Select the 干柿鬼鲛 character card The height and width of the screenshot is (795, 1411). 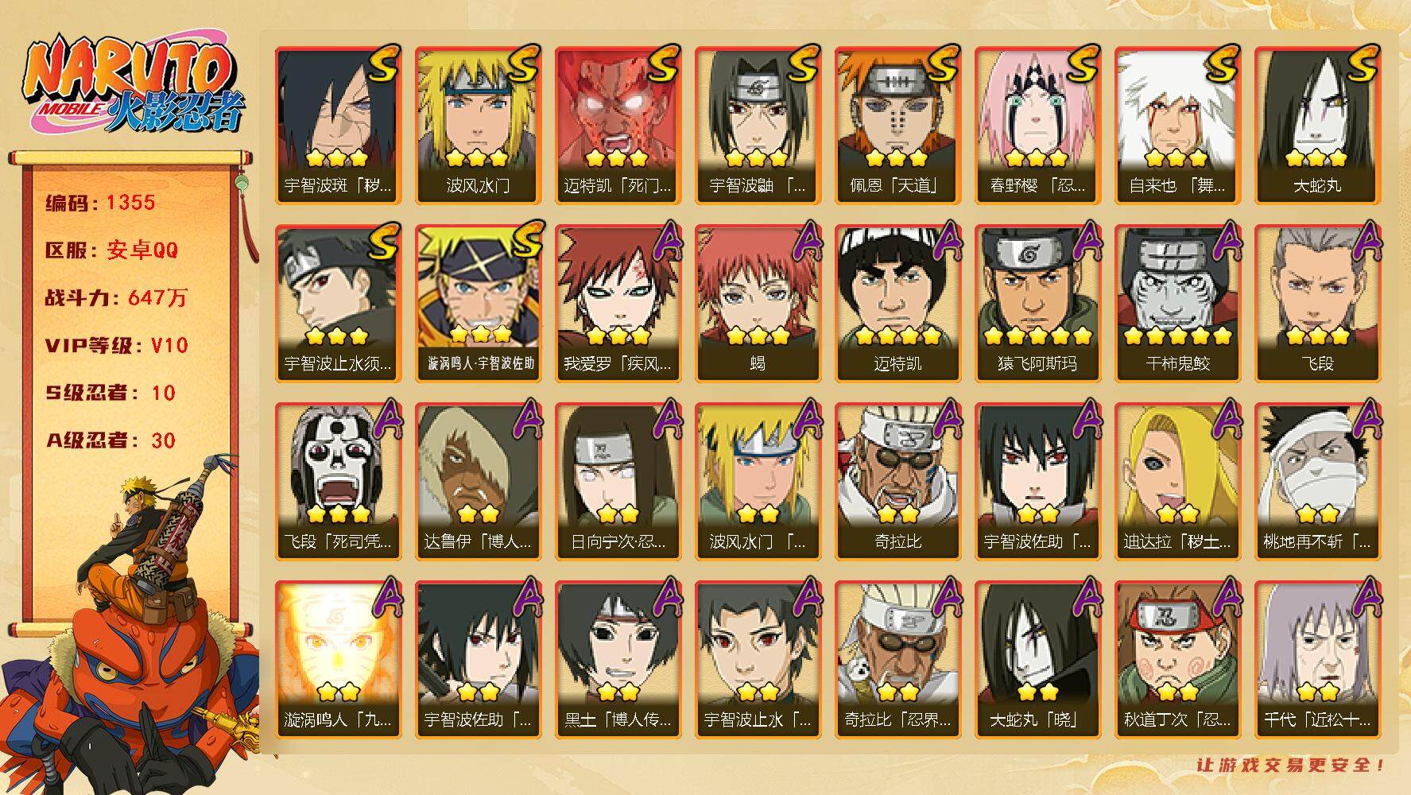[1177, 304]
